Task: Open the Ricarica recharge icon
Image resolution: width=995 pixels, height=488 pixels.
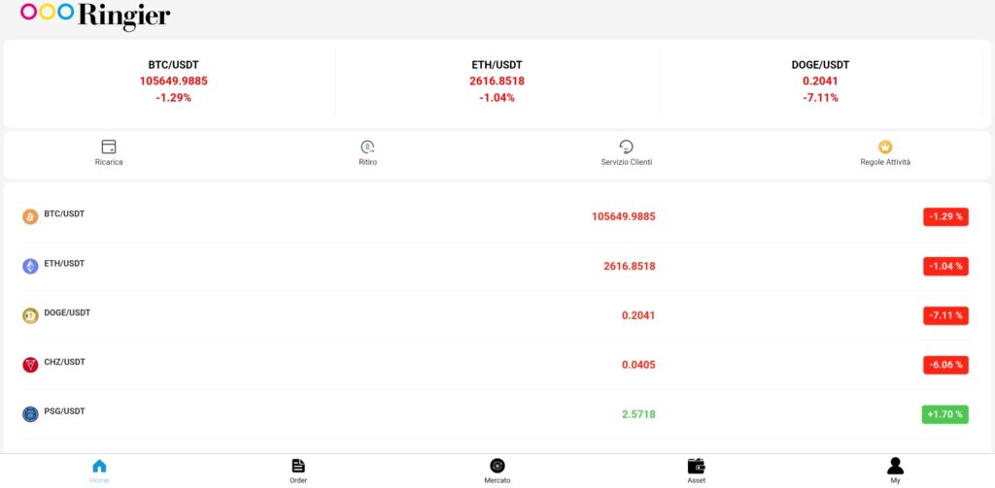Action: pos(109,147)
